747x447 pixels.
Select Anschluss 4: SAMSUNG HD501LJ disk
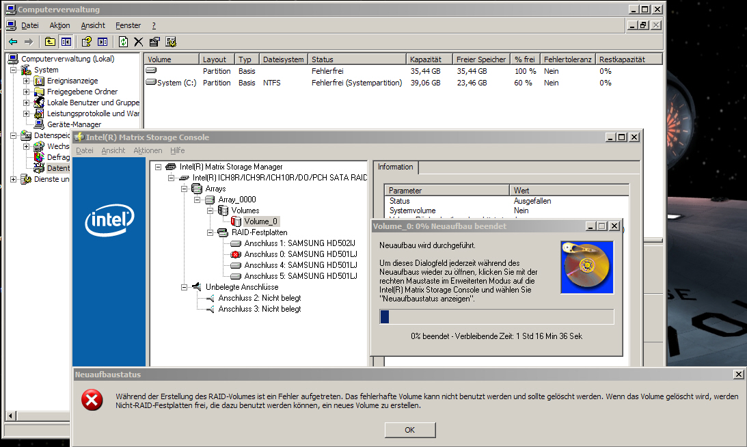[x=300, y=265]
